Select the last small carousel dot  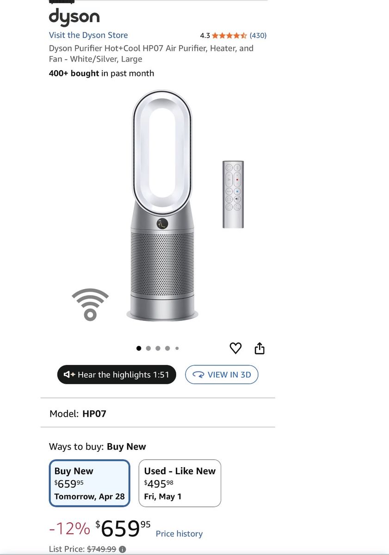click(177, 348)
